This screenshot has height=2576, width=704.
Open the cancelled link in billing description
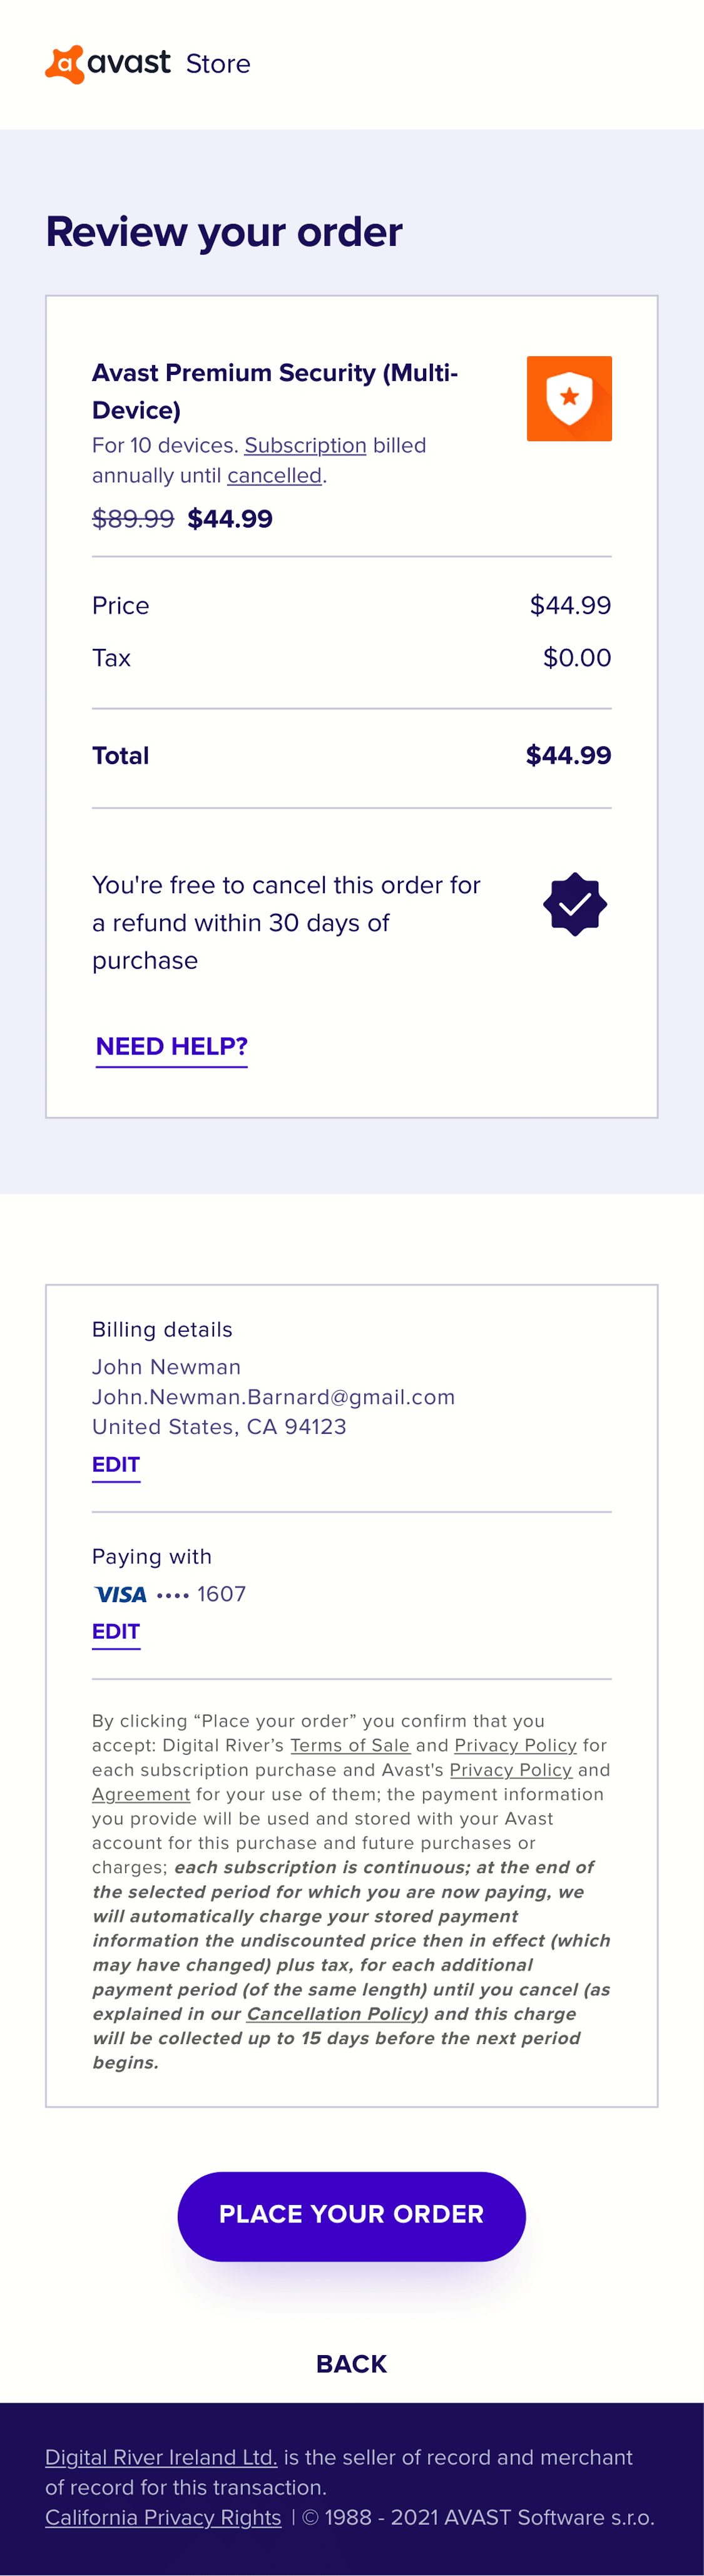[x=273, y=475]
